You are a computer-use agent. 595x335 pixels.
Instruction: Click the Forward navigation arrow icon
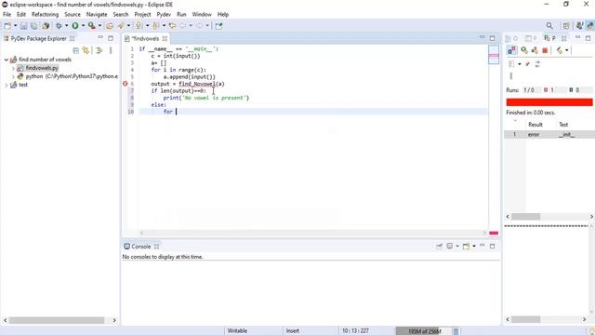tap(200, 26)
